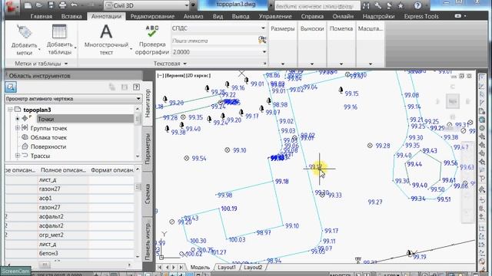Image resolution: width=492 pixels, height=276 pixels.
Task: Click the Поиск текста input field
Action: (214, 41)
